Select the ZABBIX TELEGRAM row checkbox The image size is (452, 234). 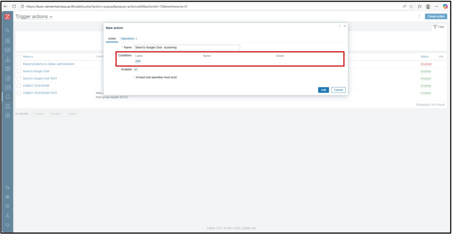click(x=19, y=86)
